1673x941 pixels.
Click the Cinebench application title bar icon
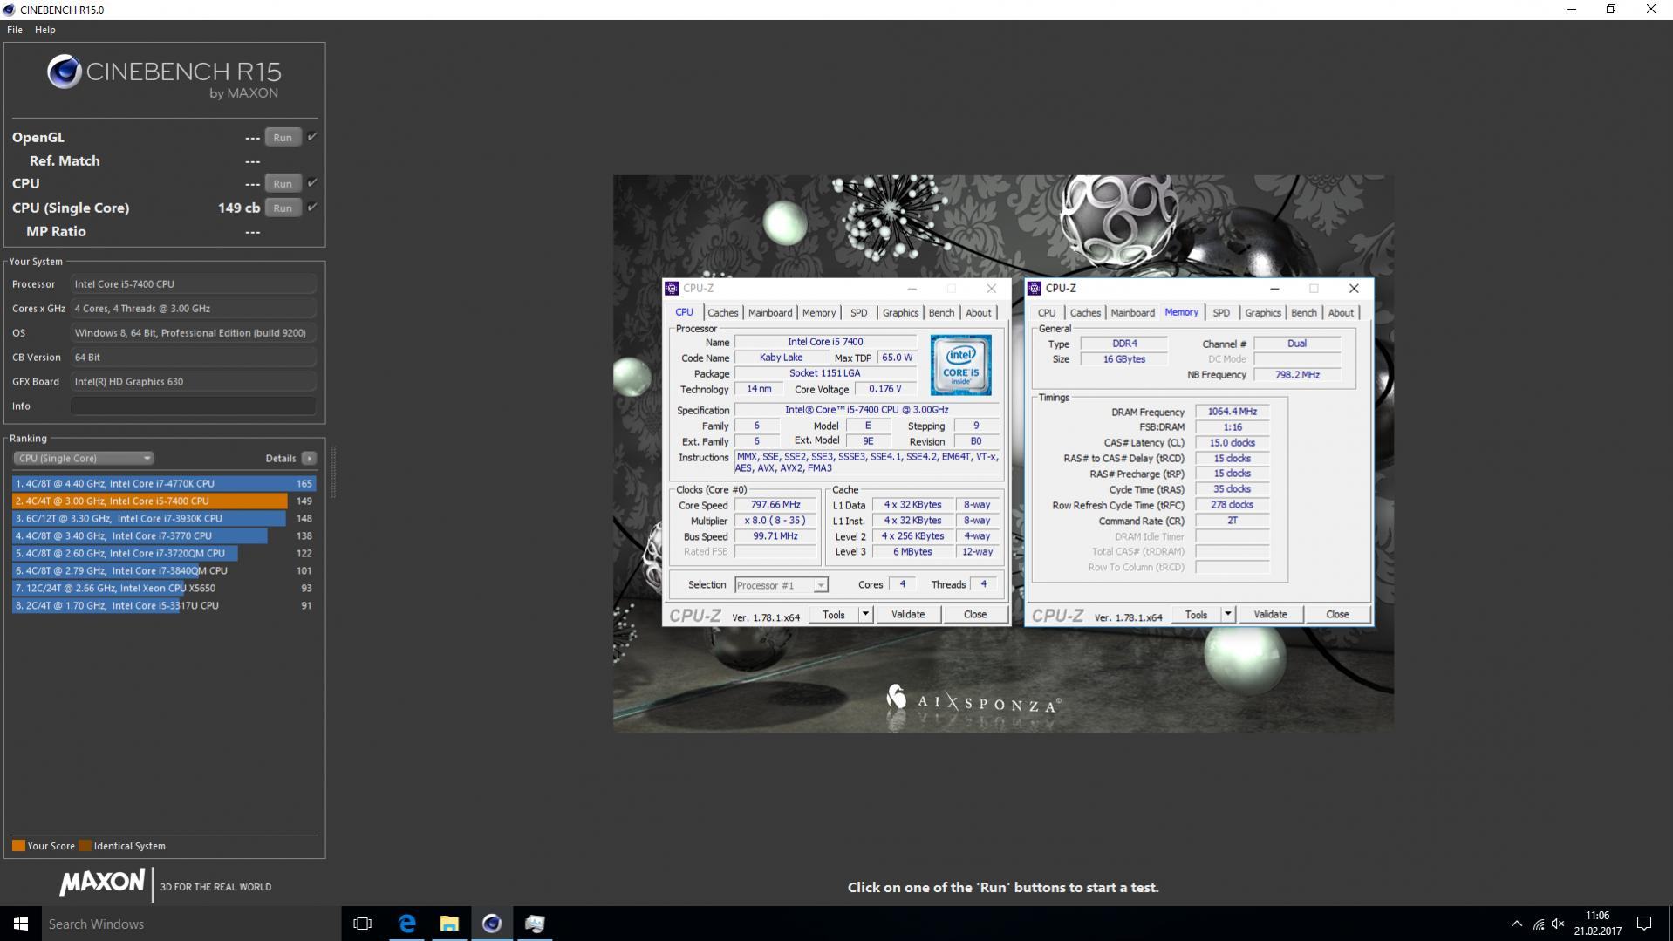[10, 10]
